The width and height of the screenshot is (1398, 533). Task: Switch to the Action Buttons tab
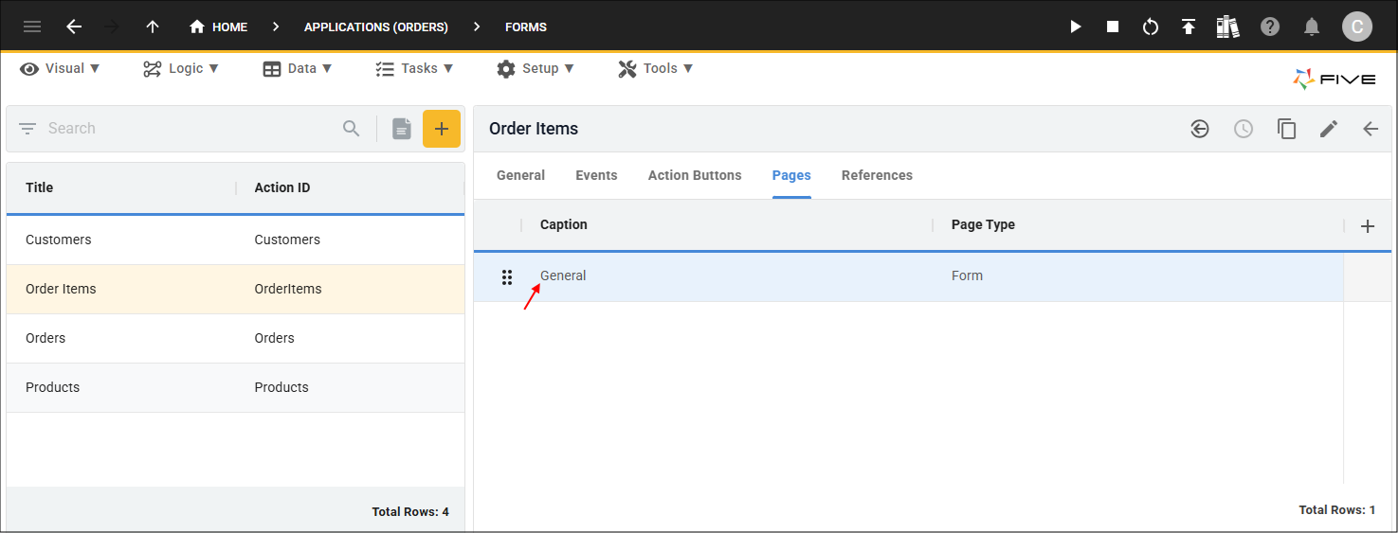(x=695, y=175)
